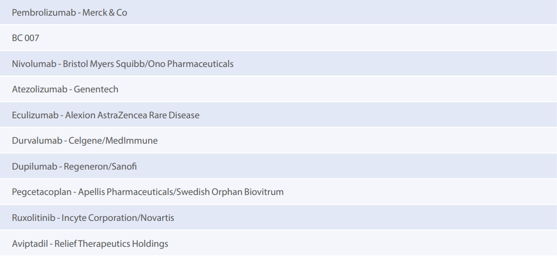
Task: Click the Celgene/MedImmune company text
Action: tap(113, 140)
